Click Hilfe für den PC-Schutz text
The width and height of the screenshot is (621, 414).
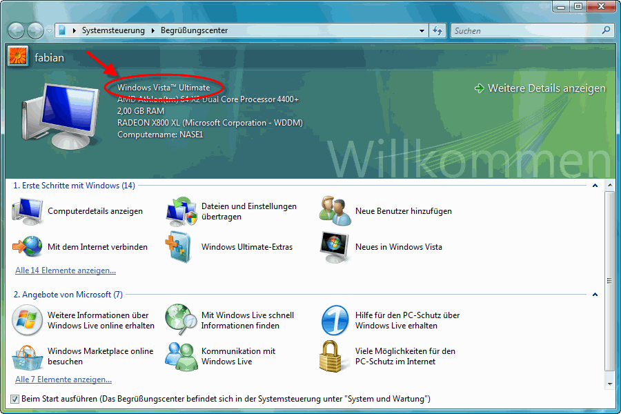click(407, 320)
